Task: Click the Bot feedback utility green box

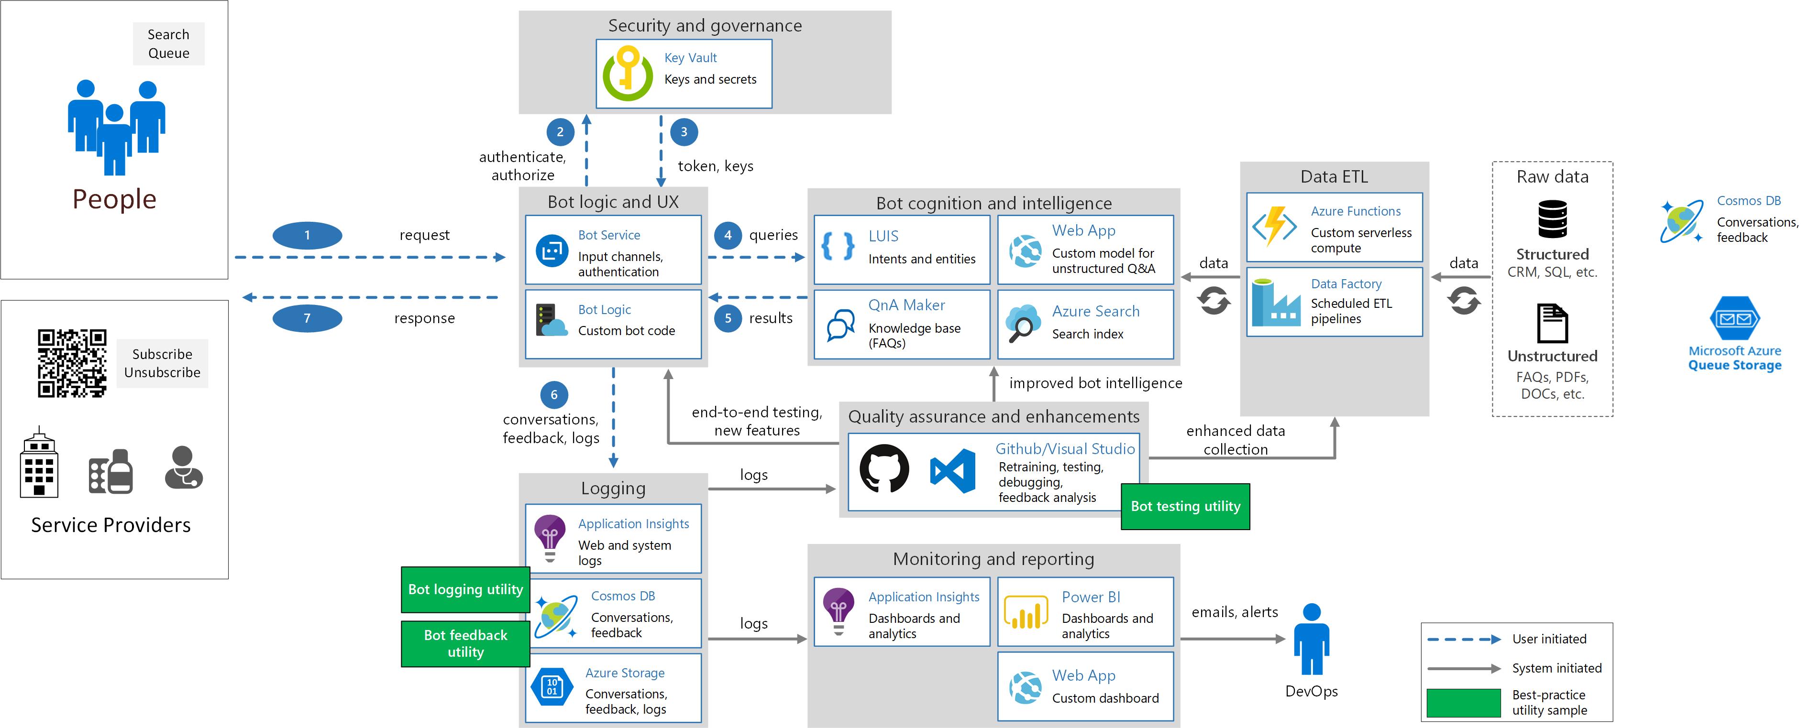Action: 465,643
